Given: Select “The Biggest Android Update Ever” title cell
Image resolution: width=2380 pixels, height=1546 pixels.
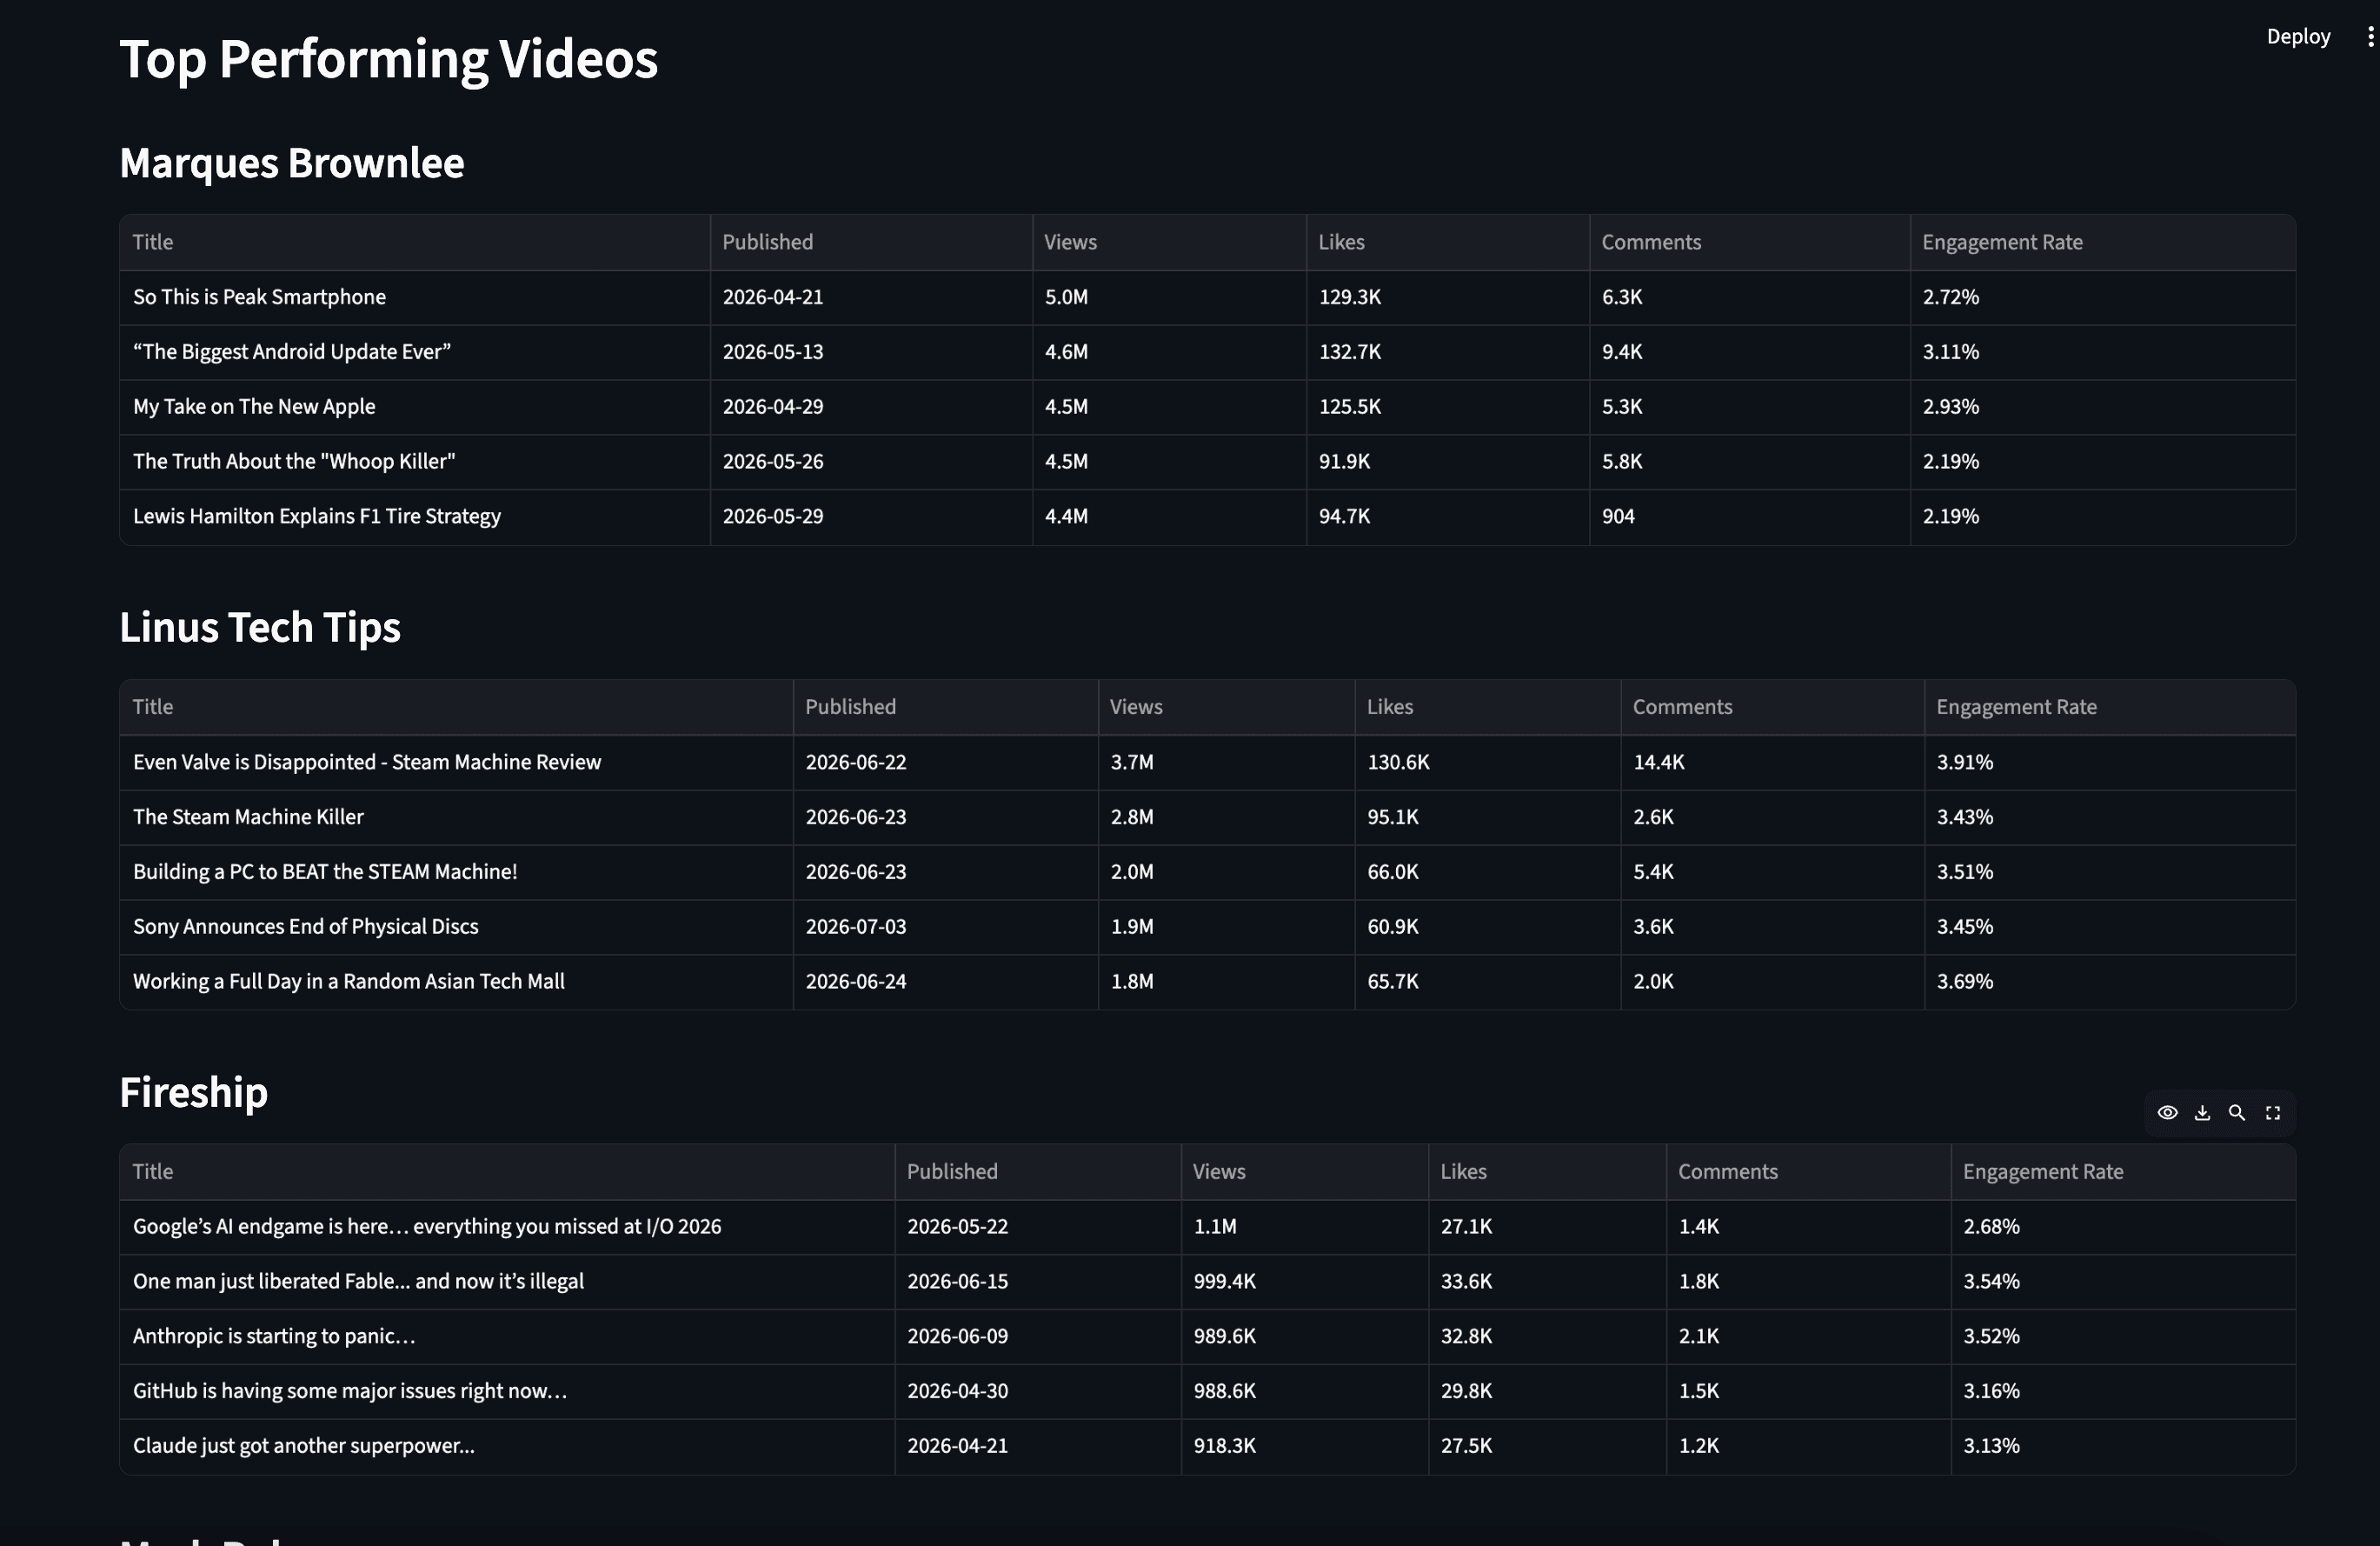Looking at the screenshot, I should point(415,352).
